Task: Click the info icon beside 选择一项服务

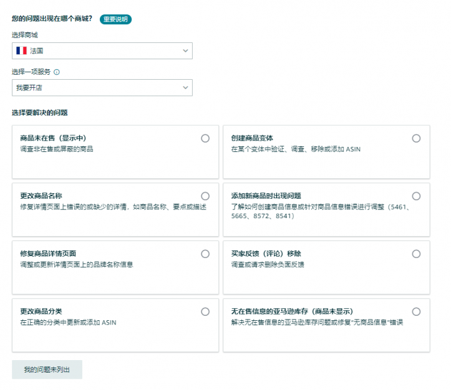Action: click(57, 72)
